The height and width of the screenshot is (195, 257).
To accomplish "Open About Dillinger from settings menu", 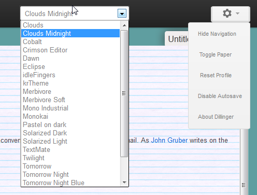I will pos(216,117).
